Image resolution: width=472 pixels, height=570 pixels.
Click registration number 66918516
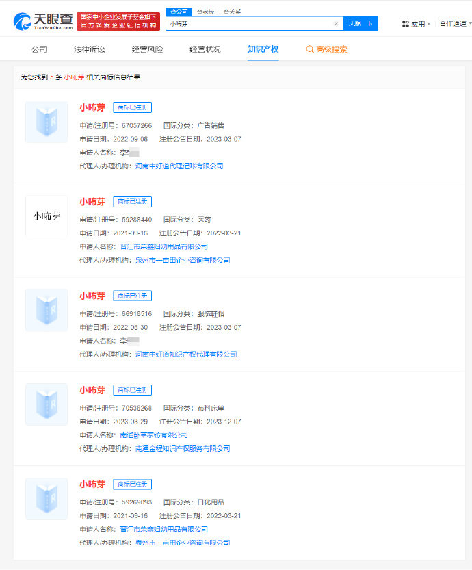[x=137, y=314]
